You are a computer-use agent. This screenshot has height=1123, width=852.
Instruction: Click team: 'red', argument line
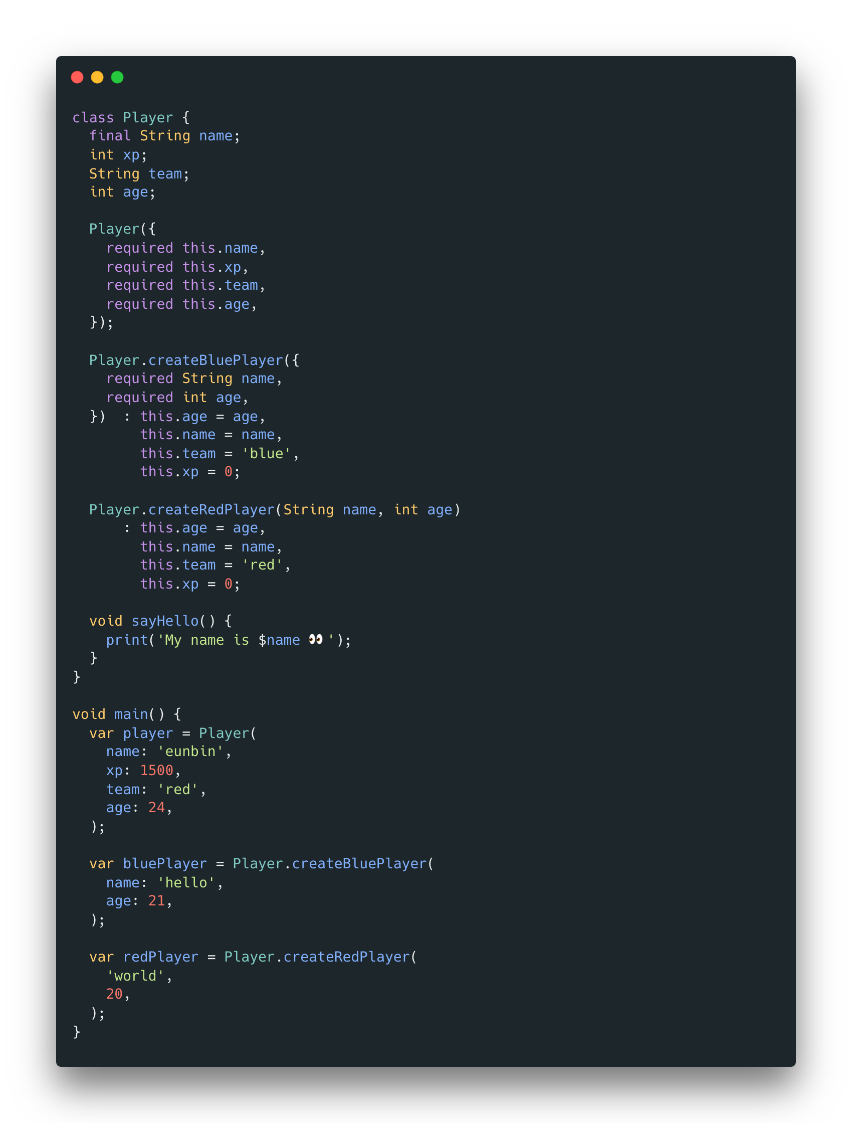point(156,790)
